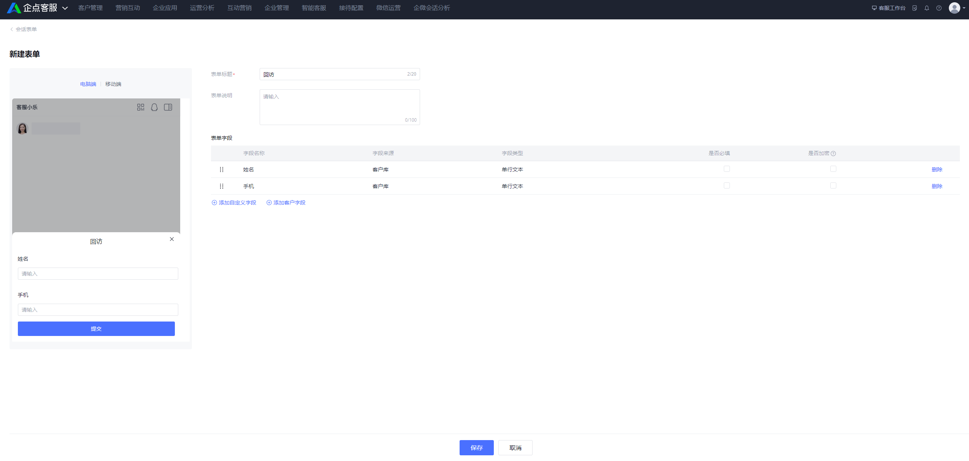Image resolution: width=969 pixels, height=461 pixels.
Task: Toggle 是否加密 checkbox for 姓名
Action: tap(833, 169)
